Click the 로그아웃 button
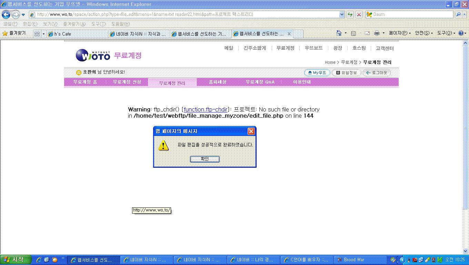This screenshot has height=265, width=469. pyautogui.click(x=377, y=73)
